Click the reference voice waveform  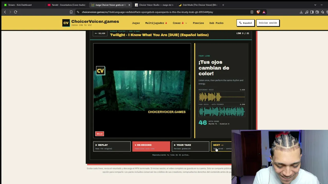(x=222, y=97)
